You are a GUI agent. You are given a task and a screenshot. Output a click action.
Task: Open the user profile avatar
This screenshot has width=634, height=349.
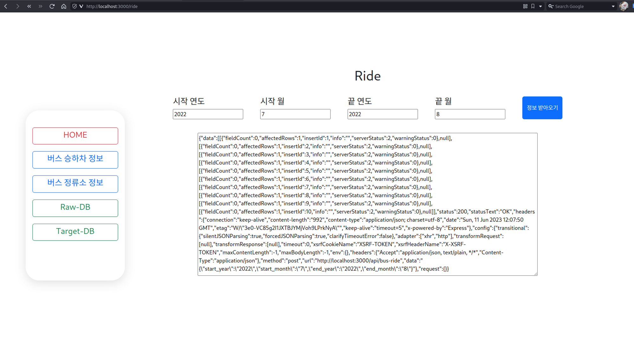624,6
